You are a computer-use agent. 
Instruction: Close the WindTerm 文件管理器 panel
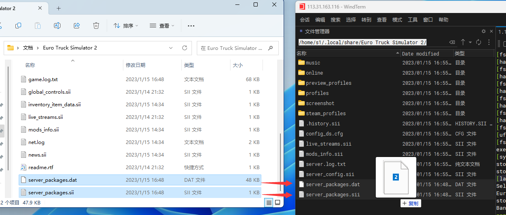tap(491, 31)
